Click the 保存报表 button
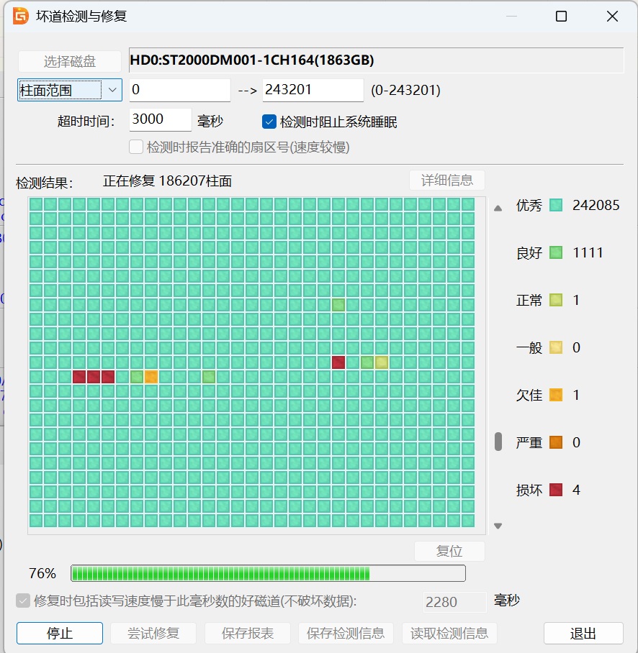The height and width of the screenshot is (653, 638). point(247,634)
